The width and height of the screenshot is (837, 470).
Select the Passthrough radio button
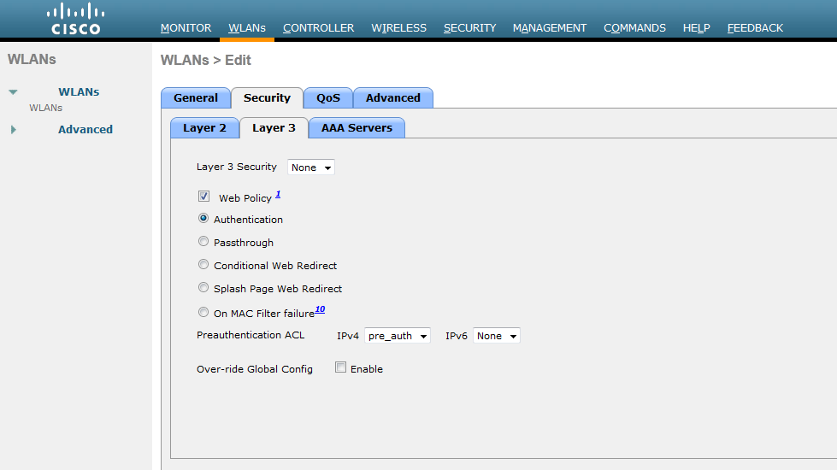point(203,241)
